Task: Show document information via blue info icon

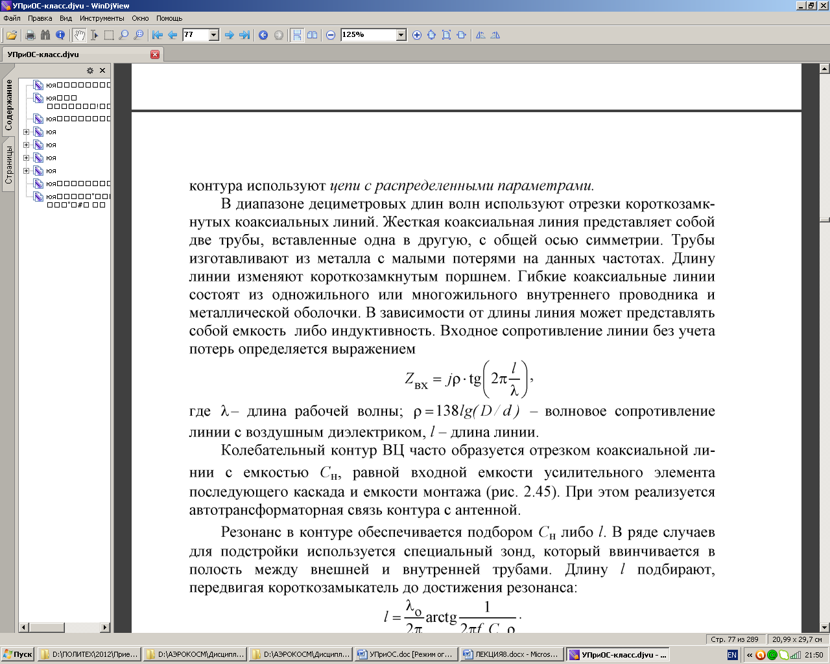Action: [x=60, y=35]
